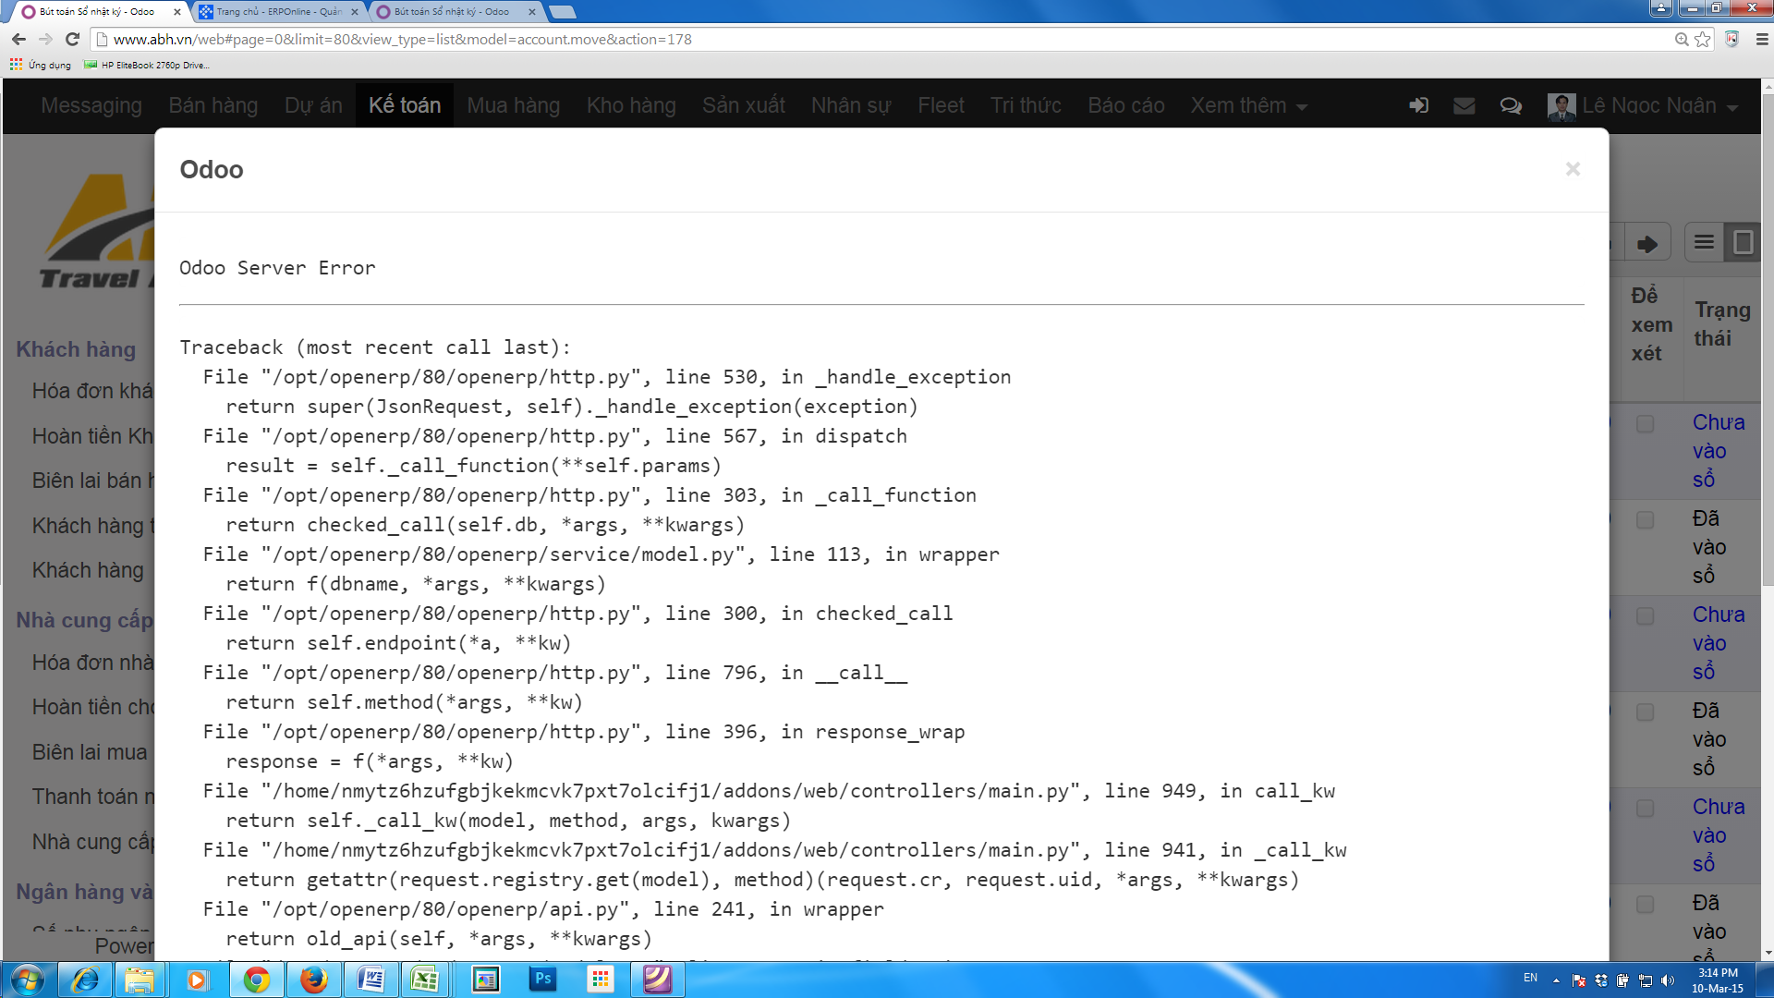This screenshot has width=1774, height=998.
Task: Expand the Lê Ngọc Ngân user menu
Action: point(1659,105)
